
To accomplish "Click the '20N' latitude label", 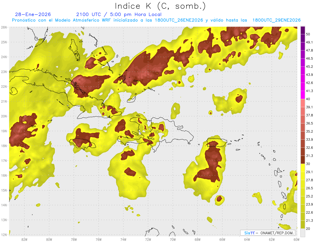I will (x=4, y=116).
